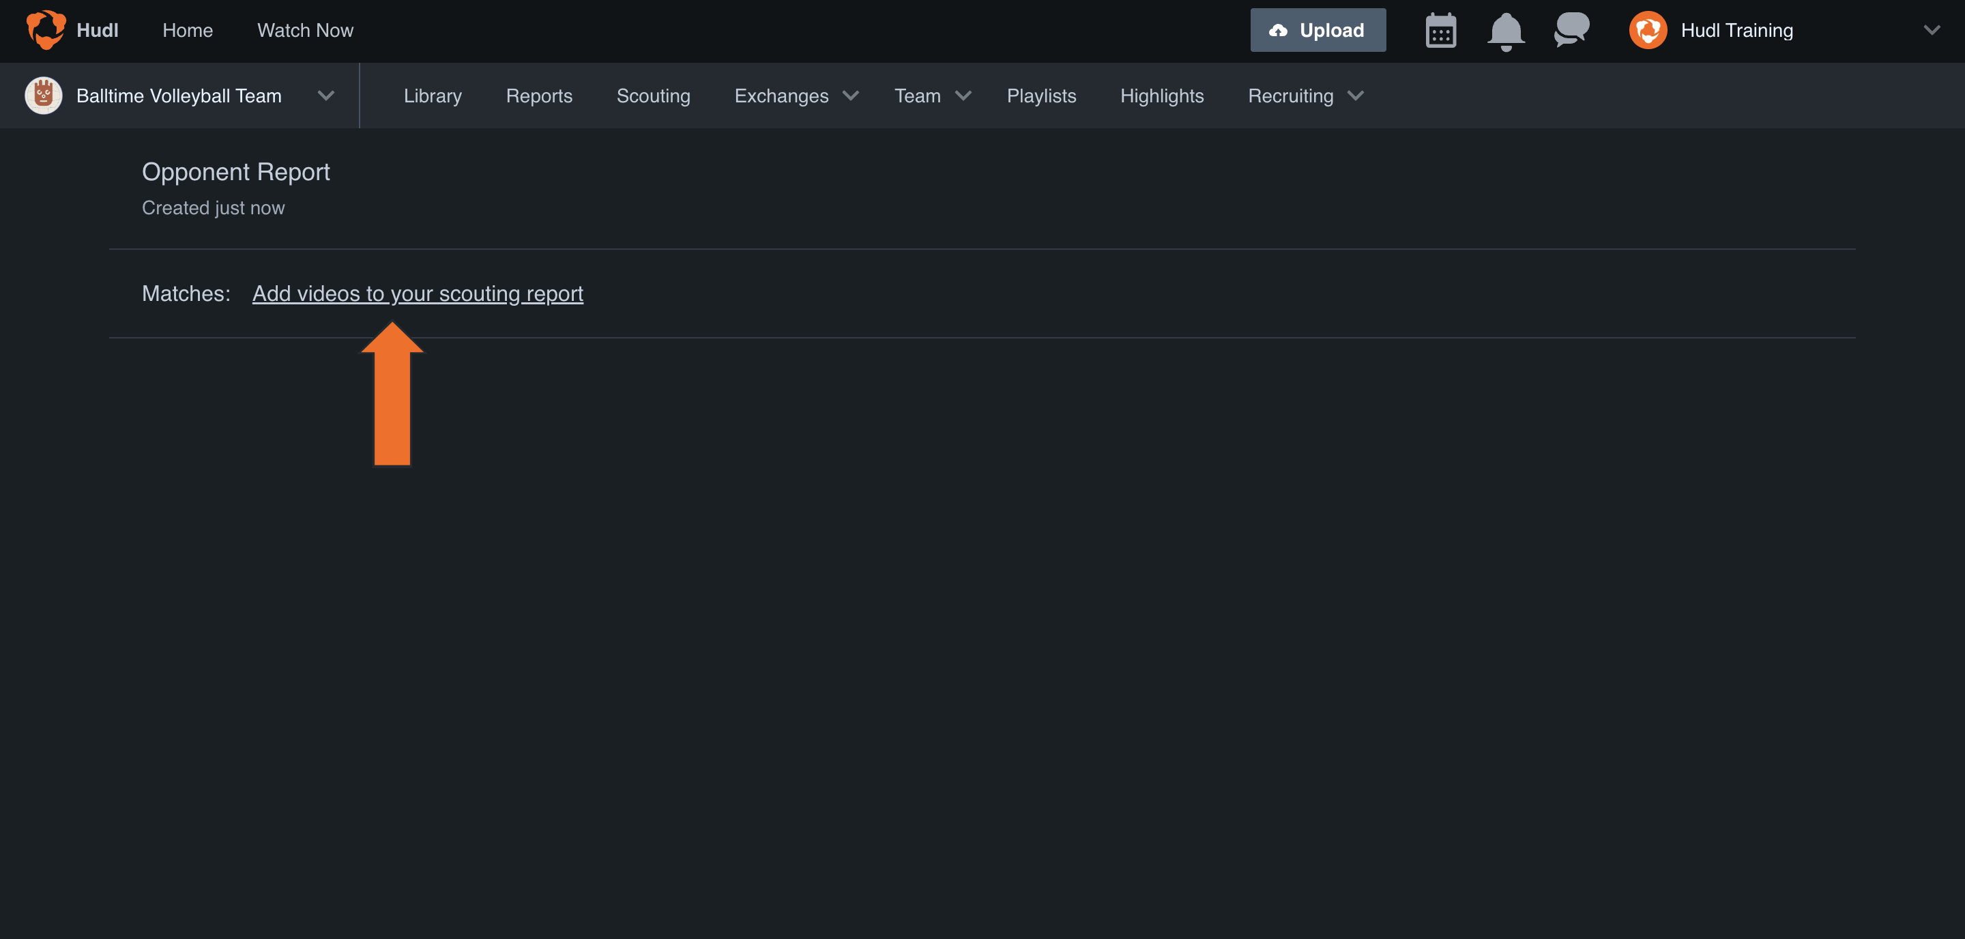Expand the Recruiting menu chevron
This screenshot has height=939, width=1965.
coord(1355,96)
